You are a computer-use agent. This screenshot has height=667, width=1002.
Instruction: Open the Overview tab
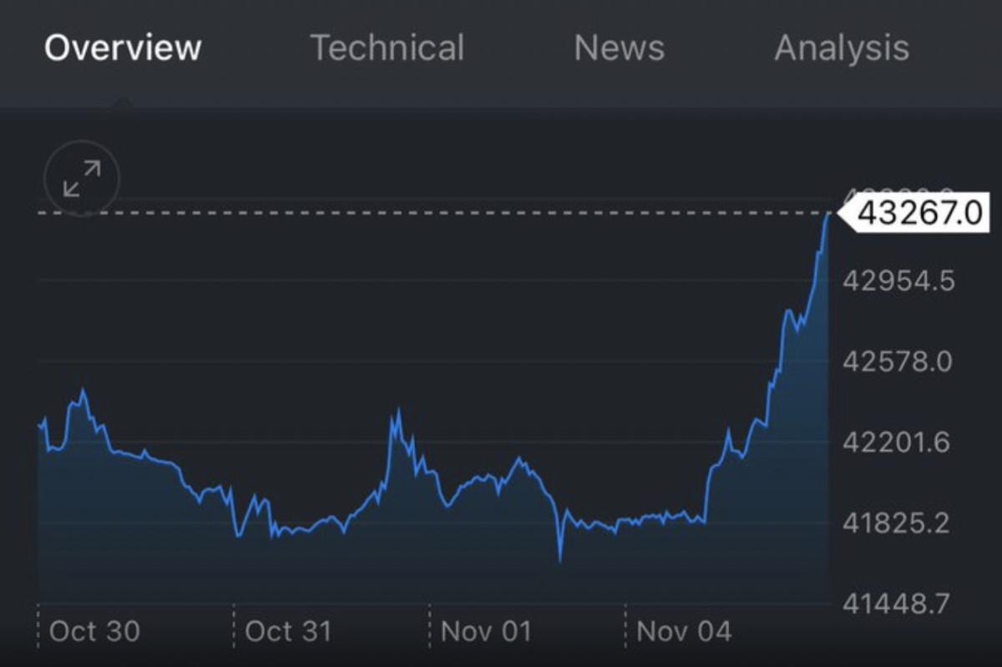tap(123, 48)
